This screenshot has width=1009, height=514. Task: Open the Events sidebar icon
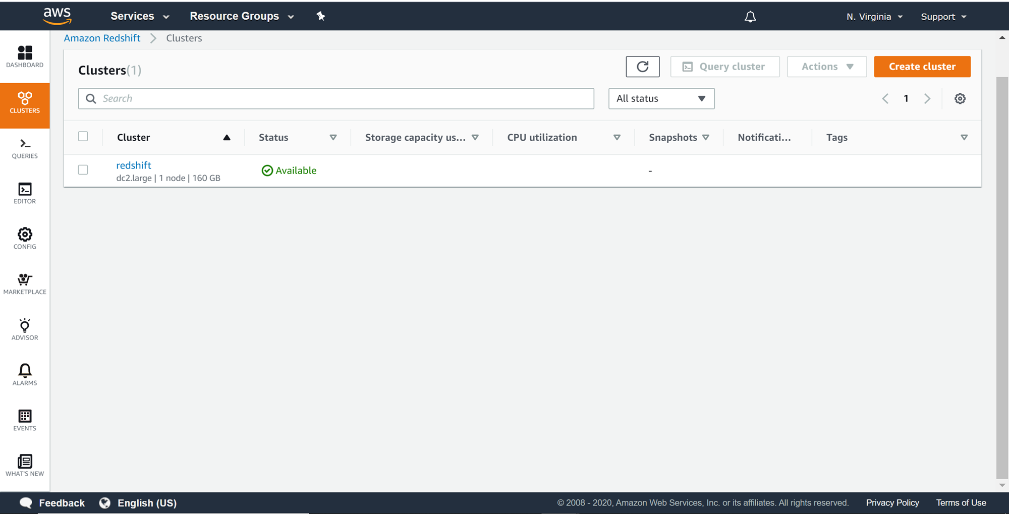[25, 420]
